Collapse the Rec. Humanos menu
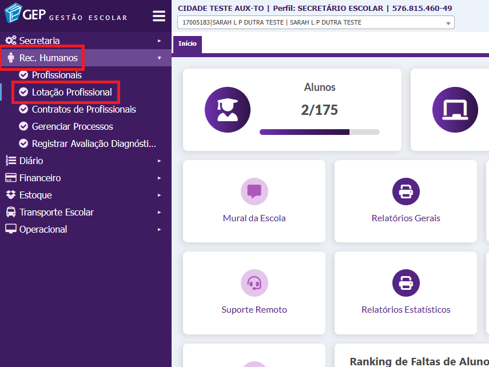The width and height of the screenshot is (489, 367). pyautogui.click(x=48, y=58)
